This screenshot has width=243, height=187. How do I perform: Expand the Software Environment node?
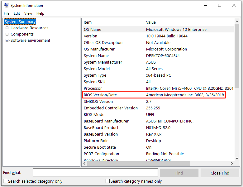click(x=7, y=40)
